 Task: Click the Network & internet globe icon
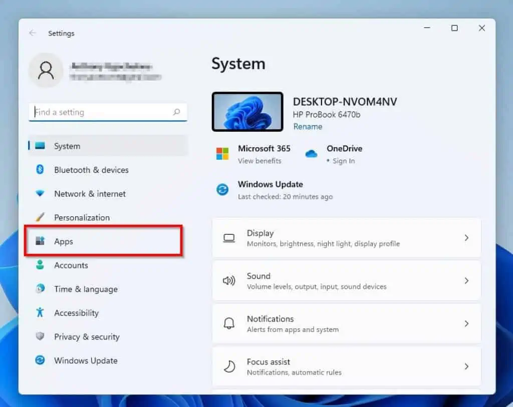coord(40,194)
